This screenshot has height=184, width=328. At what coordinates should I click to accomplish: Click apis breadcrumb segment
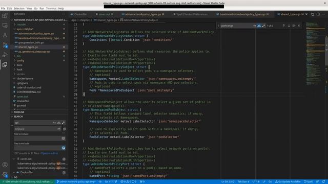click(74, 20)
